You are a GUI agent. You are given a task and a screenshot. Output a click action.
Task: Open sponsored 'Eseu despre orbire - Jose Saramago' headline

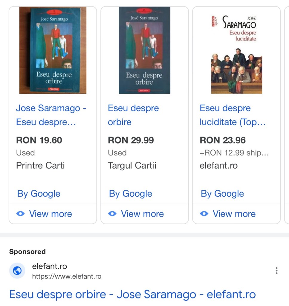(x=132, y=294)
